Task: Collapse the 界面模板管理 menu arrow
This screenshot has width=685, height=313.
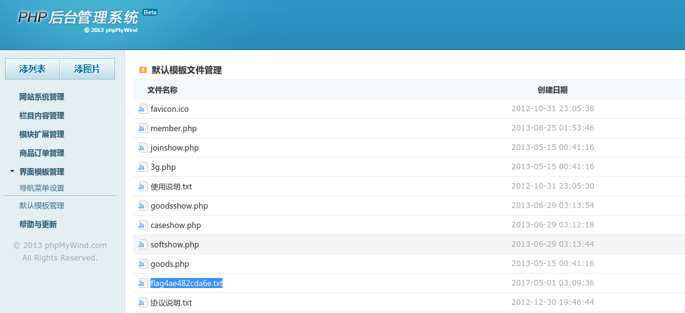Action: pyautogui.click(x=12, y=171)
